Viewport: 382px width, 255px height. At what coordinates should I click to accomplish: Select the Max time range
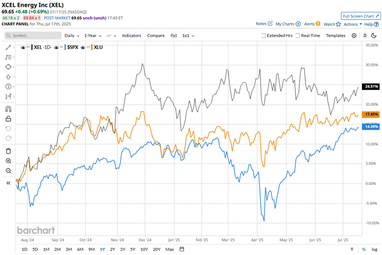coord(169,249)
